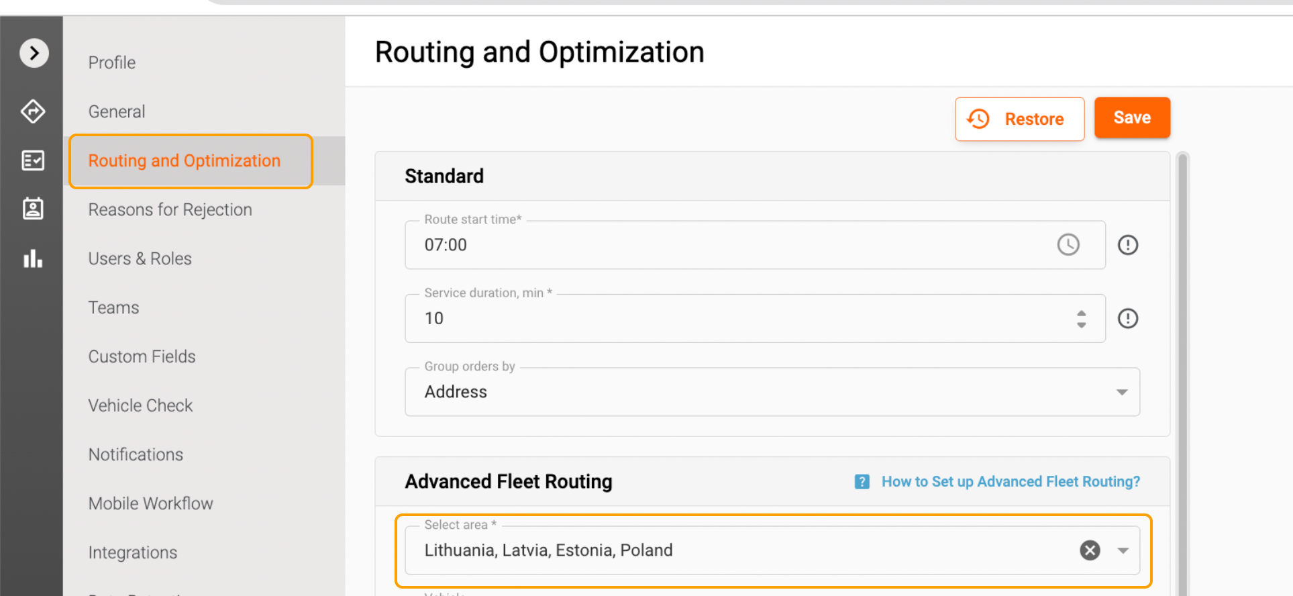Open the Select area dropdown arrow

tap(1123, 550)
